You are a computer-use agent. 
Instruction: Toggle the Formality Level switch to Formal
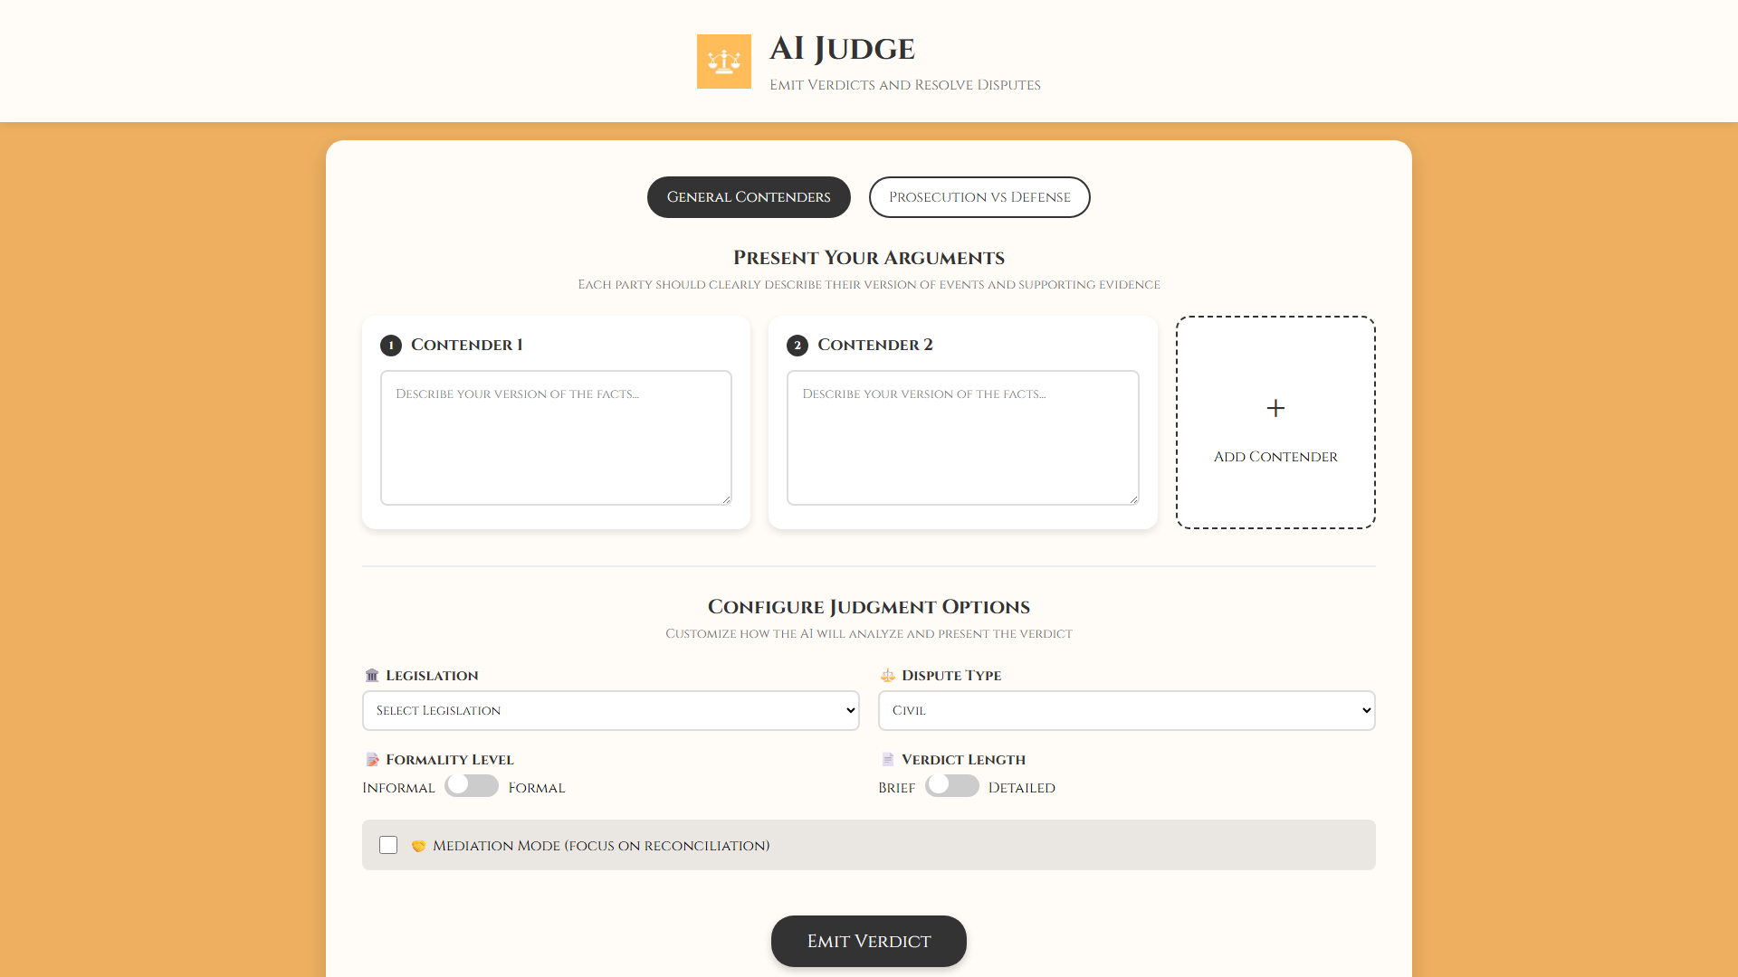(472, 785)
